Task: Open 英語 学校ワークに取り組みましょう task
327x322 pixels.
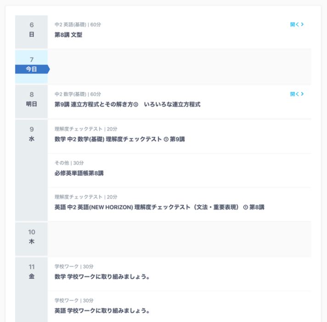Action: click(x=180, y=306)
